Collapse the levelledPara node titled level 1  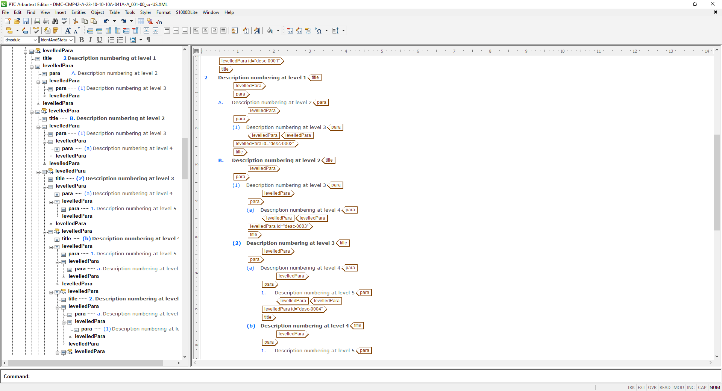tap(25, 51)
